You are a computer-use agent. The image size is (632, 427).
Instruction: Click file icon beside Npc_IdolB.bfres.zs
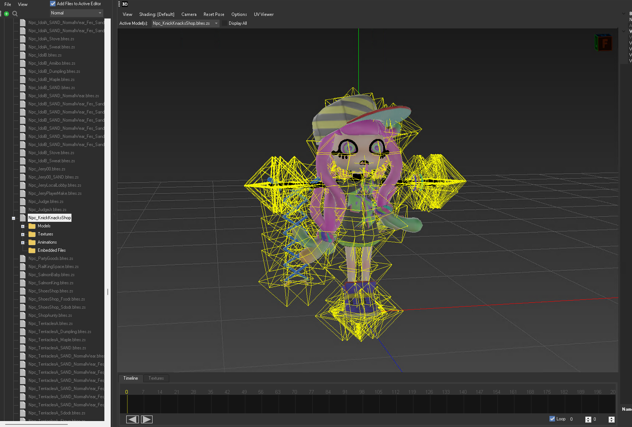tap(23, 55)
